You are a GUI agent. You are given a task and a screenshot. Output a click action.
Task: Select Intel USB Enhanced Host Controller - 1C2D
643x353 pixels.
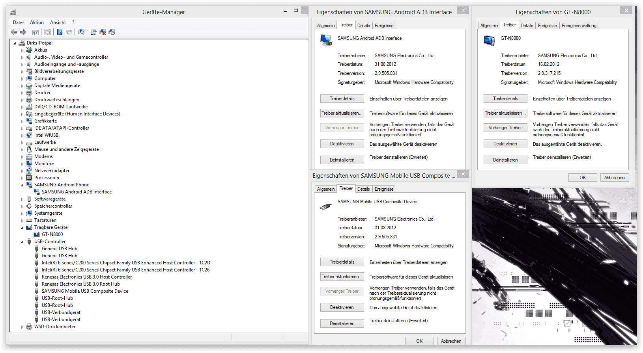tap(126, 263)
